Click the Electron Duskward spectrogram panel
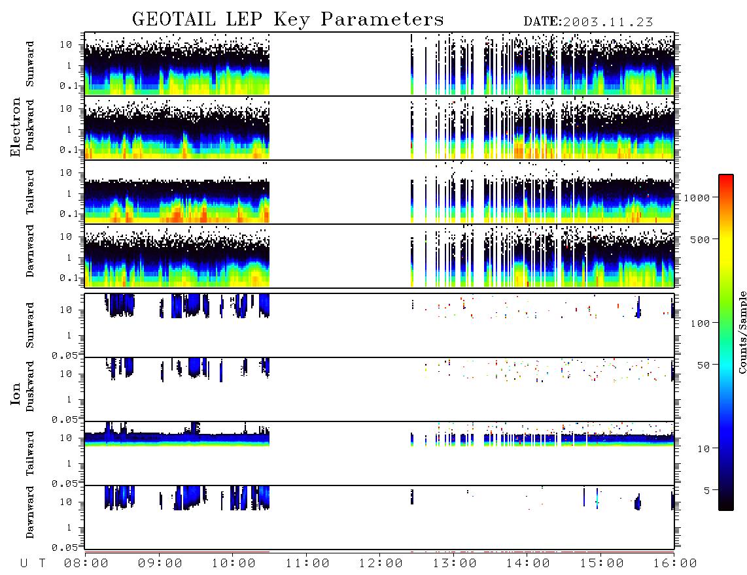The width and height of the screenshot is (747, 575). pos(379,127)
